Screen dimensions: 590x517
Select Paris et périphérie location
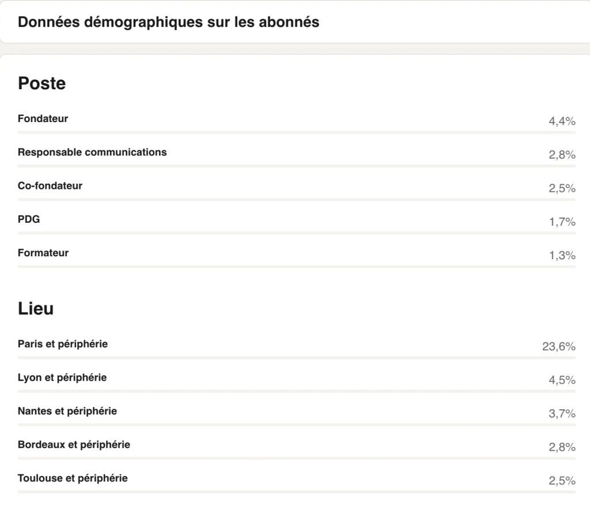pos(63,344)
